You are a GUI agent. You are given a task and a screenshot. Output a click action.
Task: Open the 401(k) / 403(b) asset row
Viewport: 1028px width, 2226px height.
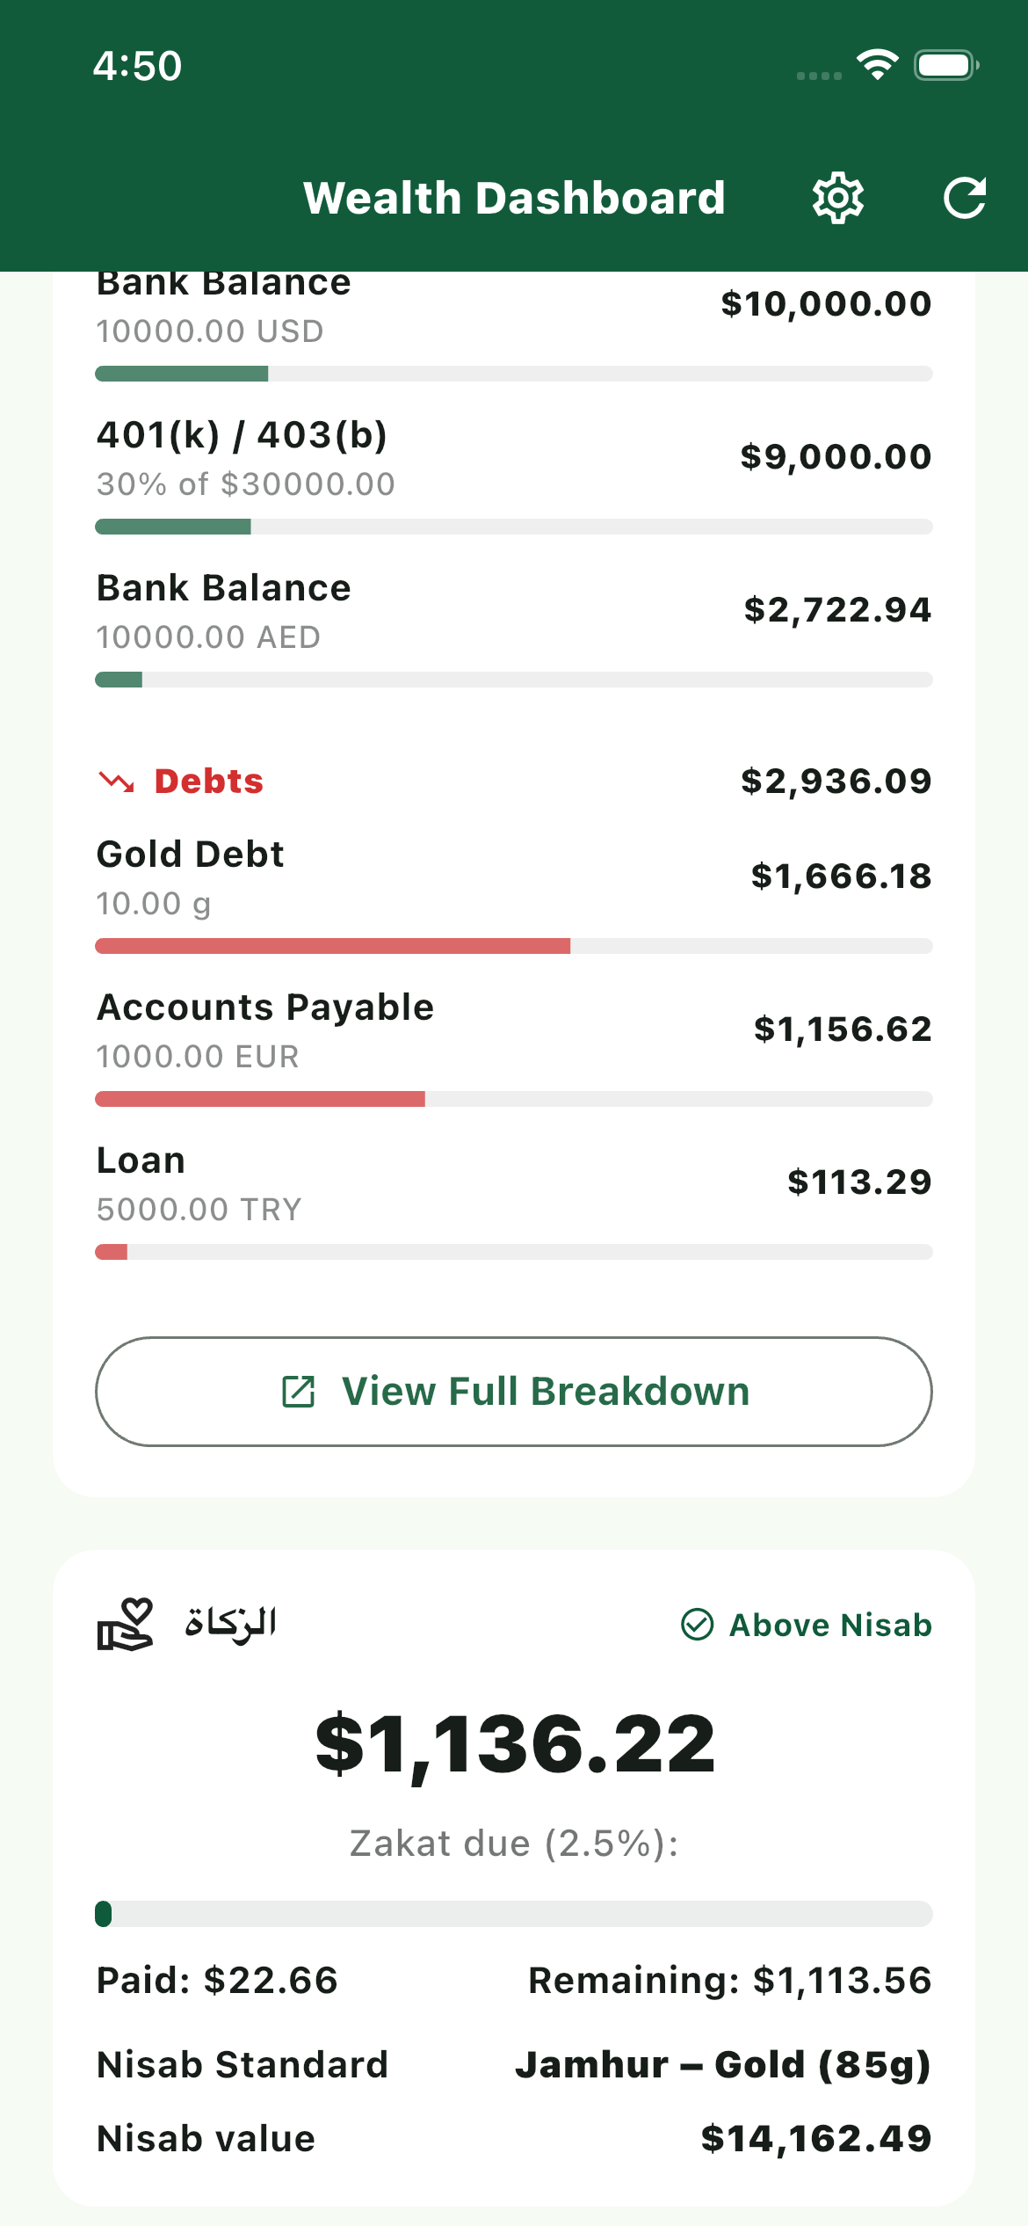[514, 458]
